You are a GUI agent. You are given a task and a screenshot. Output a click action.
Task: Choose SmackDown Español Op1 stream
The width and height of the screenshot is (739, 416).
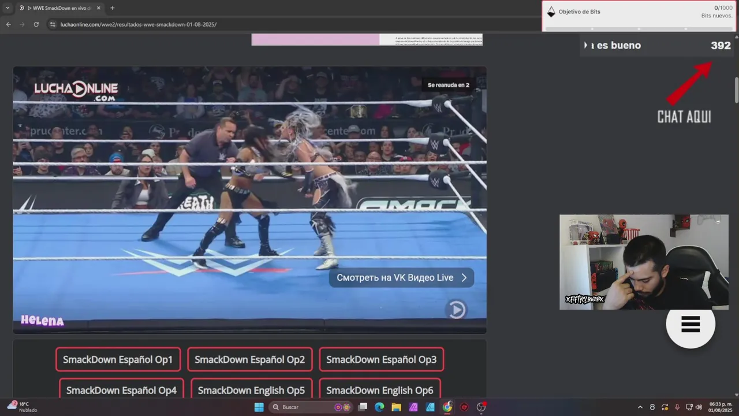(118, 359)
